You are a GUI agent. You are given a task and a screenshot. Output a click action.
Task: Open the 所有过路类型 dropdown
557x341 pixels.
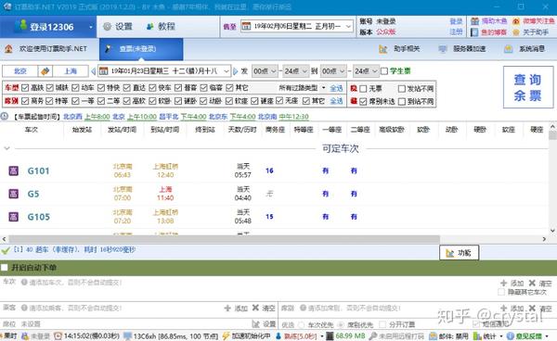point(302,88)
